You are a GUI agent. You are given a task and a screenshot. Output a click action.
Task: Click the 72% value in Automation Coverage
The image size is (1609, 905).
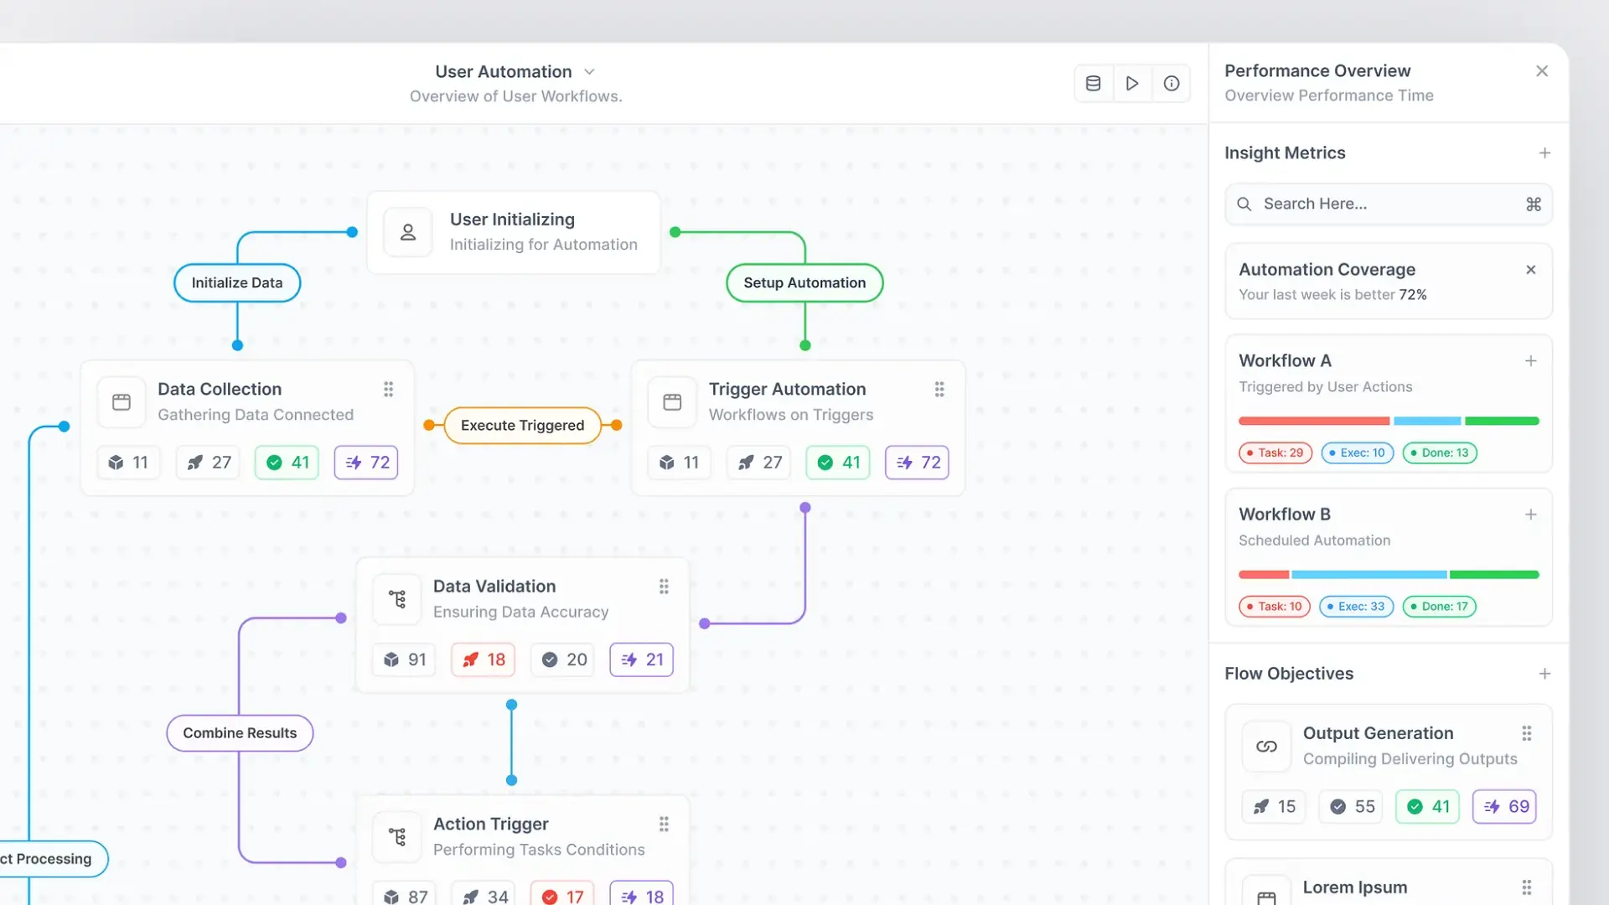click(1413, 295)
